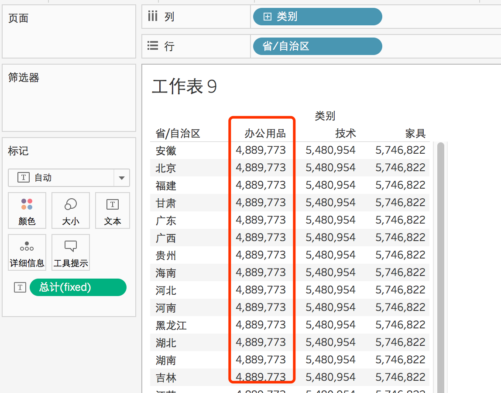
Task: Select the 广西 row label
Action: pyautogui.click(x=166, y=238)
